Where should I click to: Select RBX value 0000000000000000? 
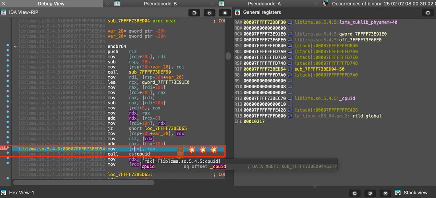265,28
